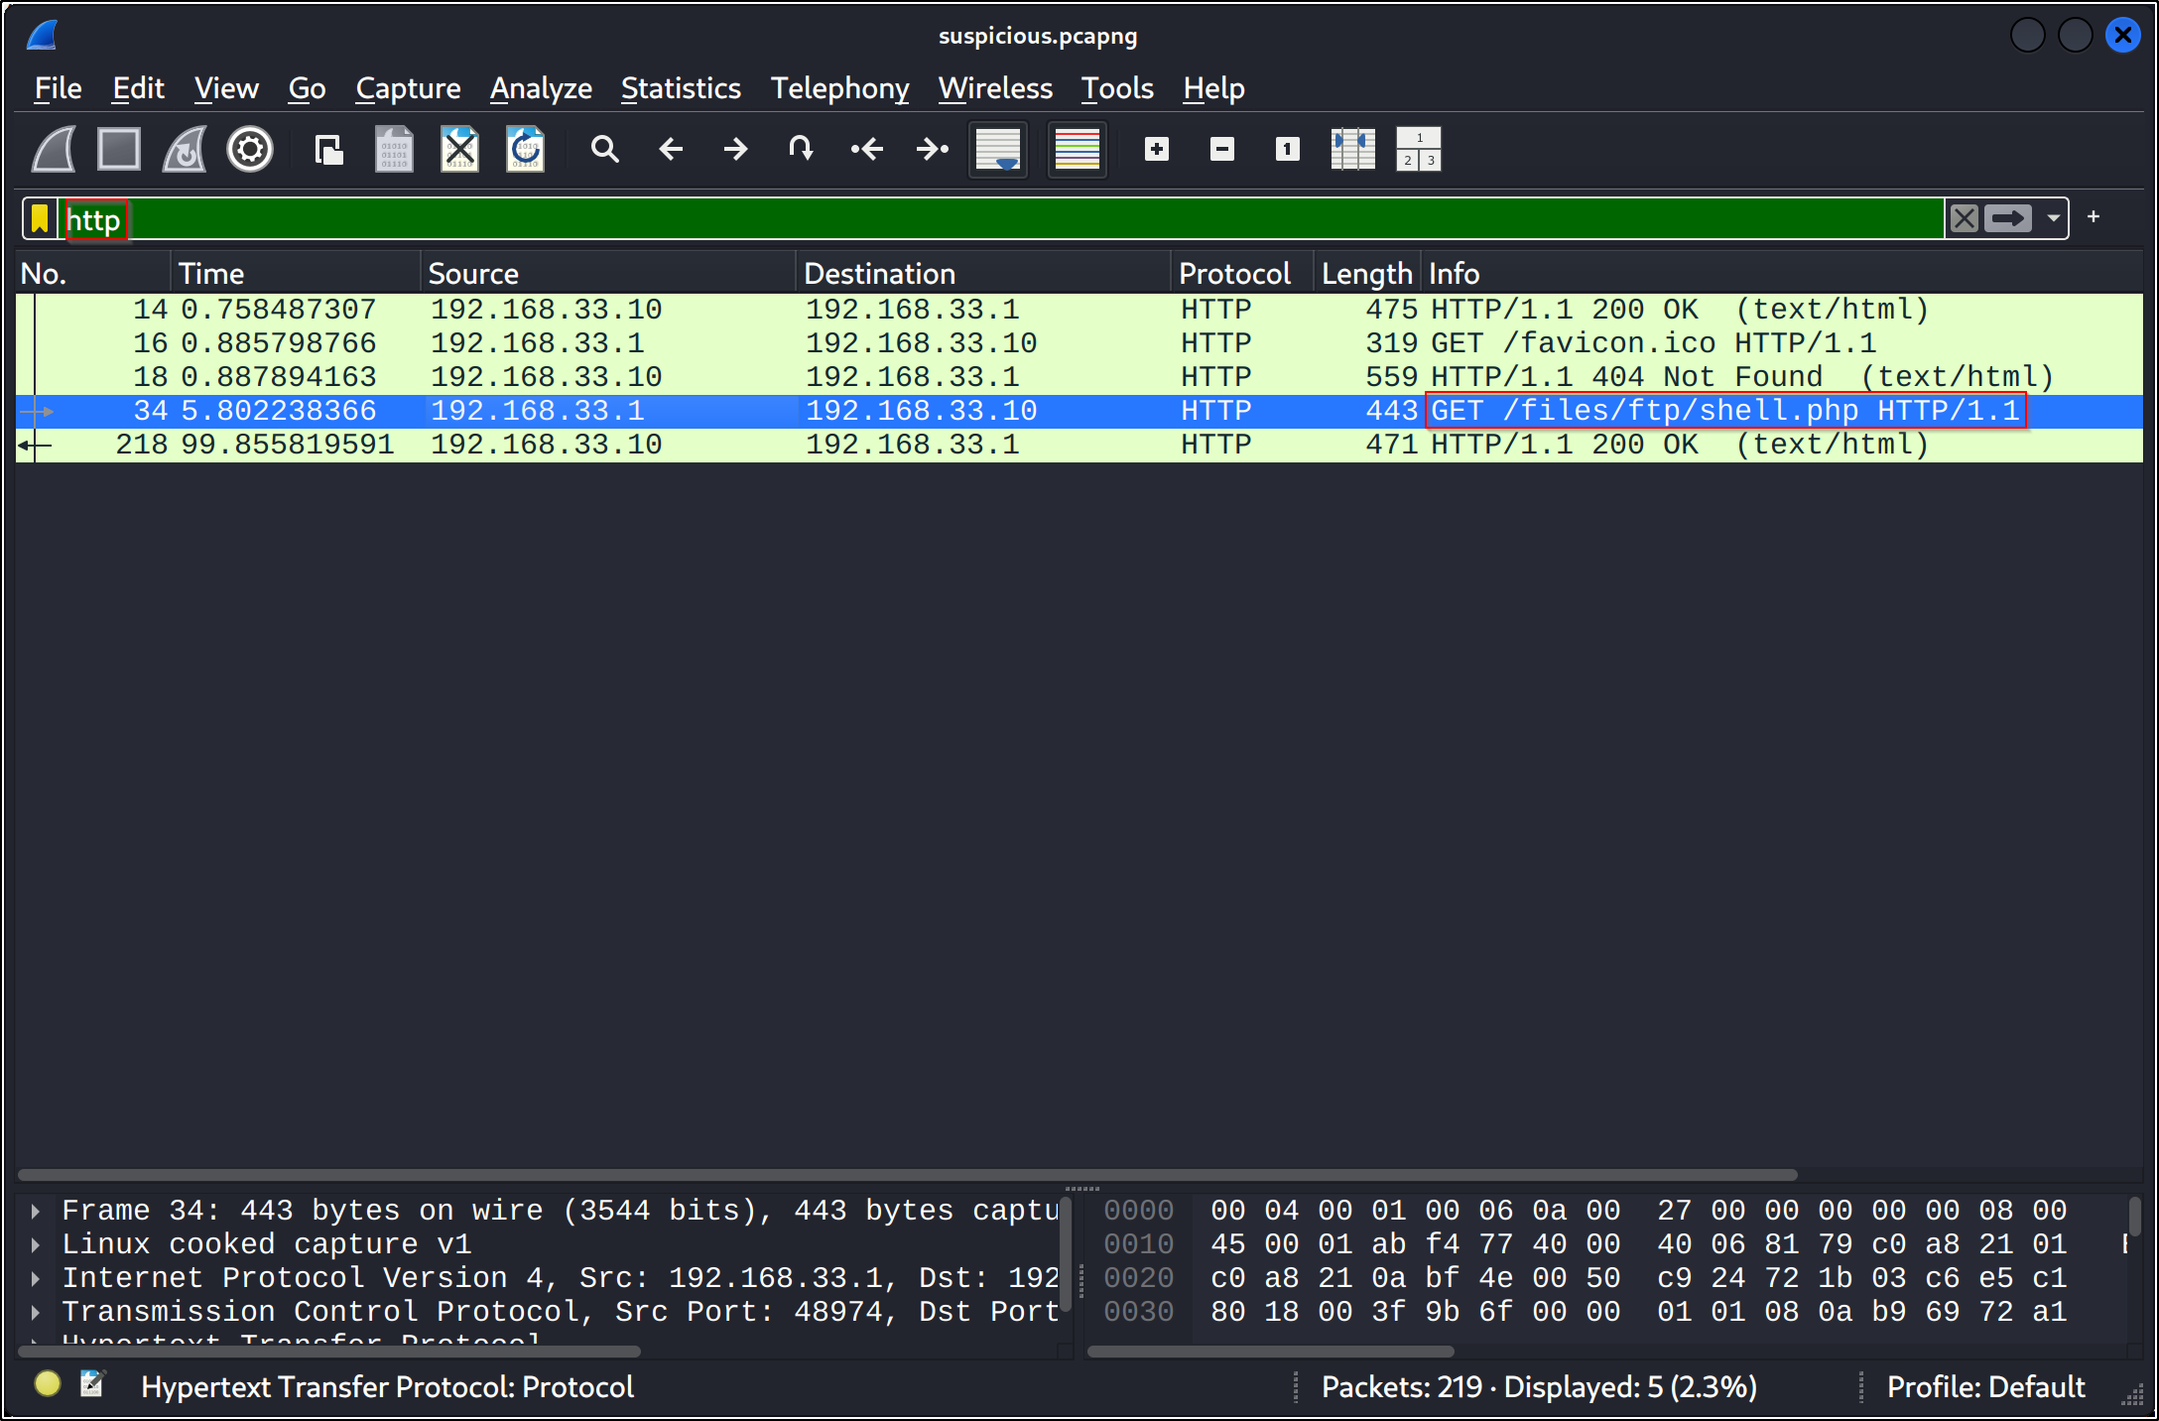Click the stop capture square icon

click(x=119, y=150)
